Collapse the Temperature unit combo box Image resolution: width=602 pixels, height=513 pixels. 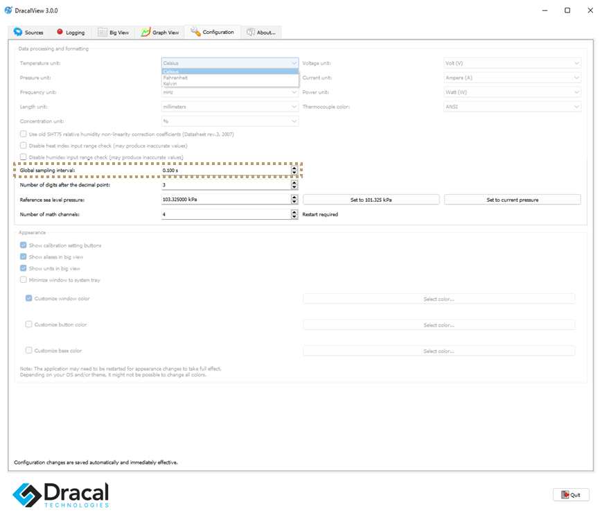tap(230, 63)
